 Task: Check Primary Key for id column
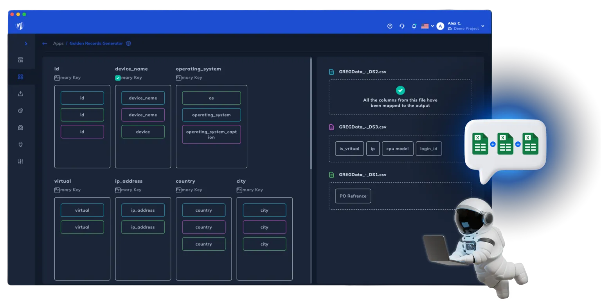tap(57, 78)
